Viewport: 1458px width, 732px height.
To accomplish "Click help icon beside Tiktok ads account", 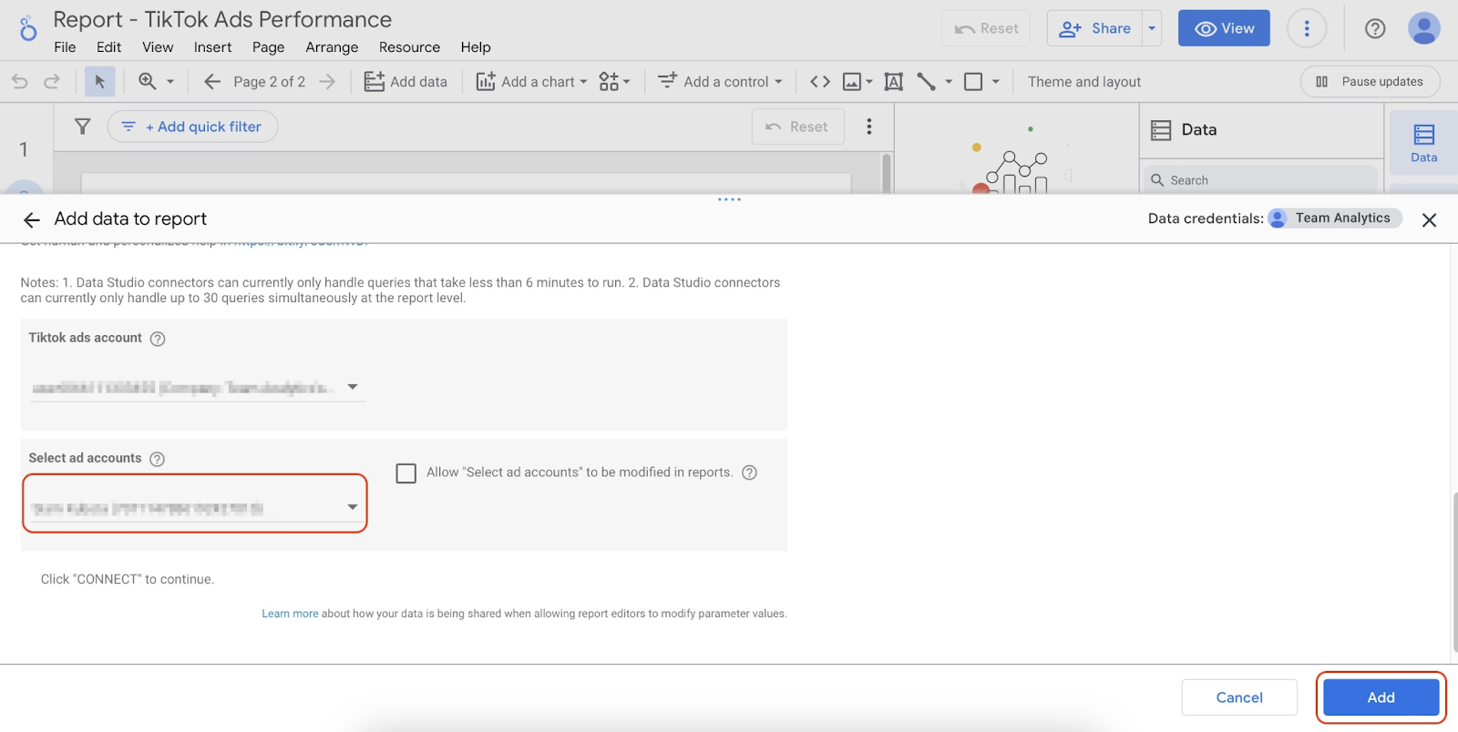I will click(x=158, y=339).
